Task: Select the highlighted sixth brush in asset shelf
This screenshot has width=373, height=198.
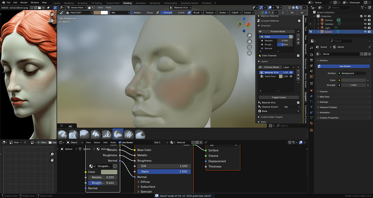Action: coord(118,134)
